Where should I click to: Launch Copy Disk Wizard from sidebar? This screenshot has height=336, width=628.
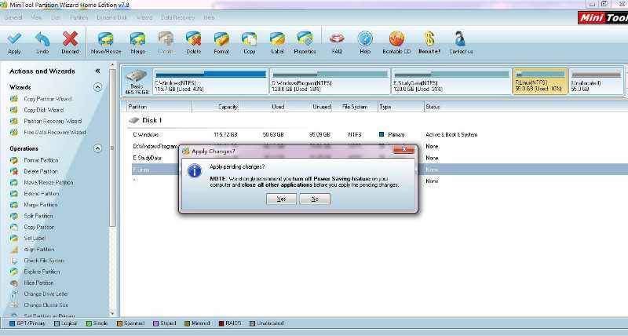pos(44,110)
